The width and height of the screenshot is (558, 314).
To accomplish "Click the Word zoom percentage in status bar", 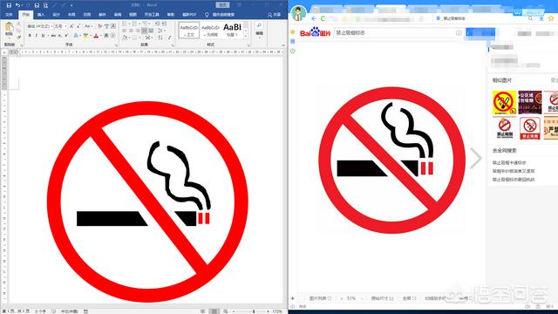I will (277, 311).
